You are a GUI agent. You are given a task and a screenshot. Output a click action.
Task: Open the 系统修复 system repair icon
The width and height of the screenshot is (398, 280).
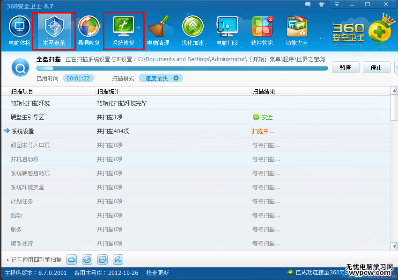pos(123,31)
